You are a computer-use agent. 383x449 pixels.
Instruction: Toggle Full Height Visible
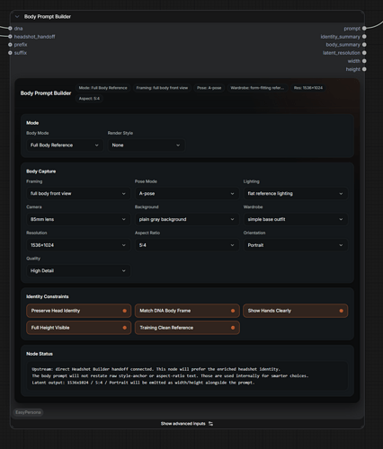(x=78, y=328)
